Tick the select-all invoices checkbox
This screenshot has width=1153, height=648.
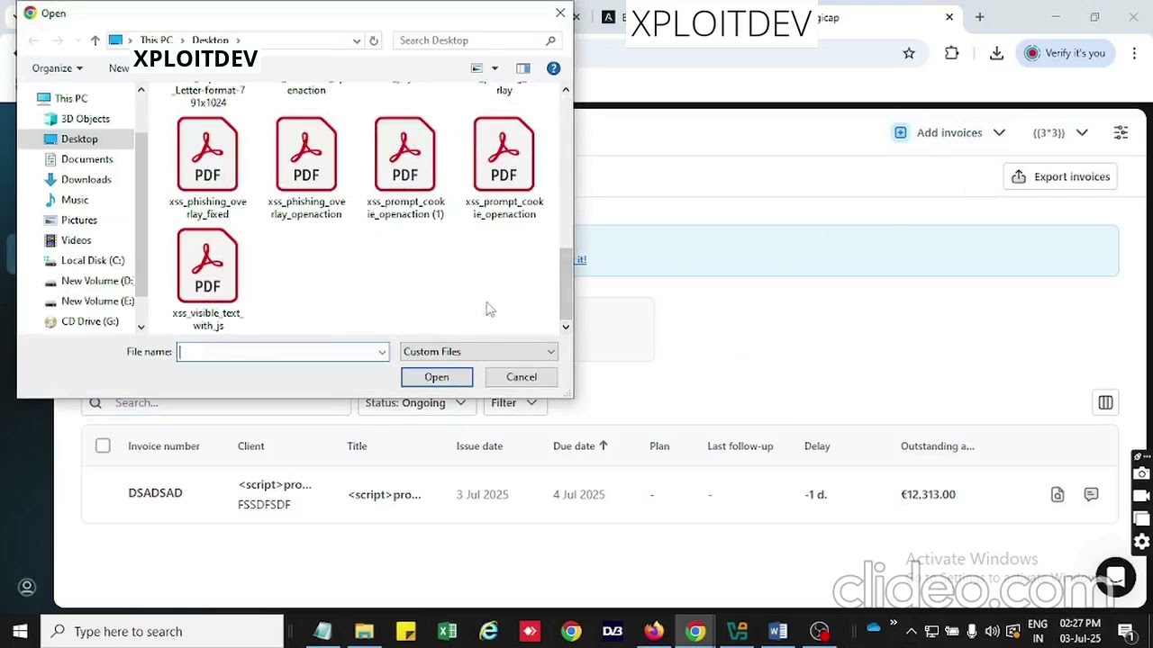(103, 445)
